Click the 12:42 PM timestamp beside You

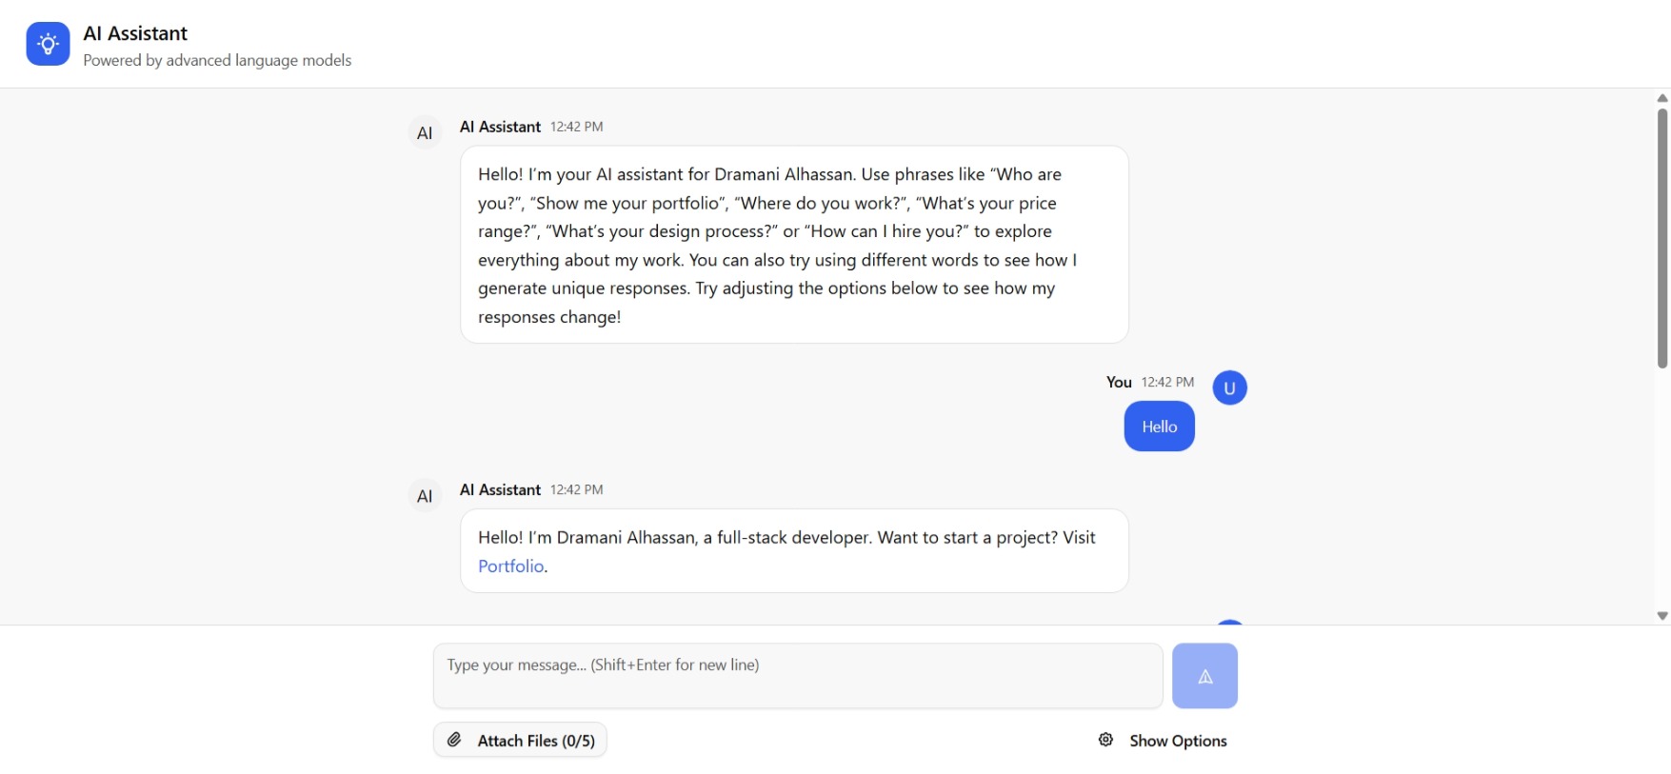click(x=1167, y=382)
